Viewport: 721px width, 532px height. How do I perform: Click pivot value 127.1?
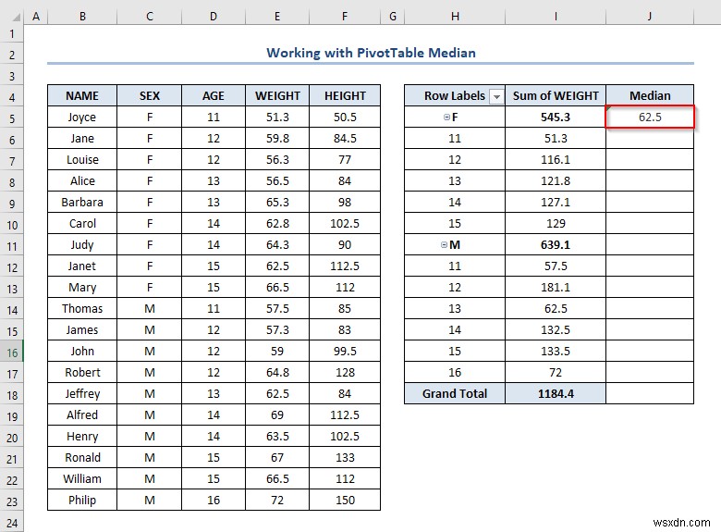[556, 202]
